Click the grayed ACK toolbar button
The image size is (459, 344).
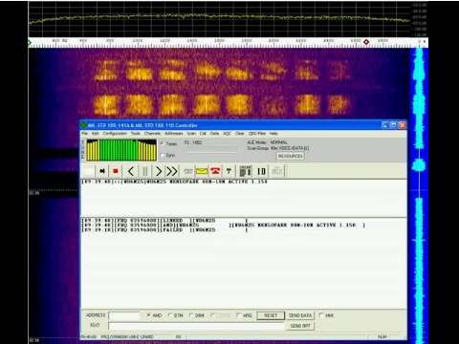tap(277, 171)
